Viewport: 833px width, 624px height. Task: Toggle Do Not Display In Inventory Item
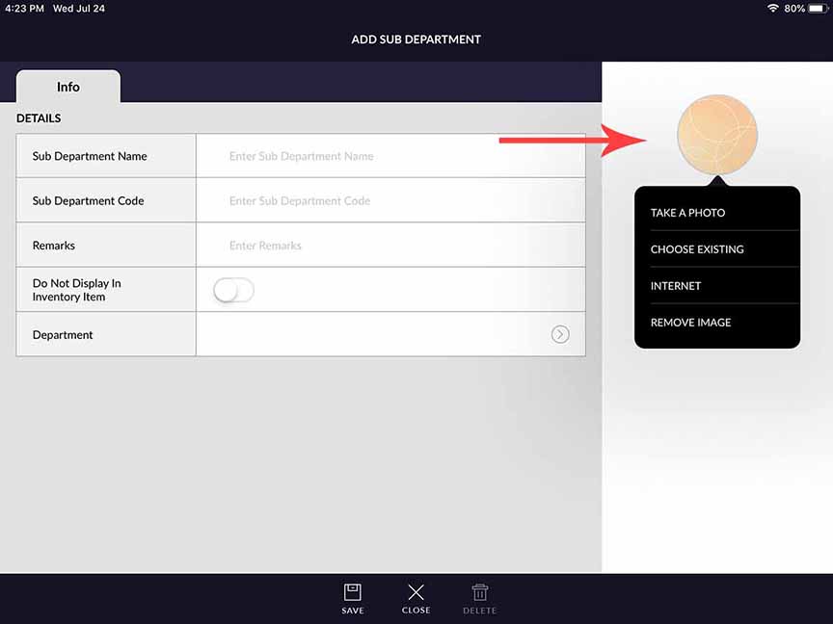point(234,290)
